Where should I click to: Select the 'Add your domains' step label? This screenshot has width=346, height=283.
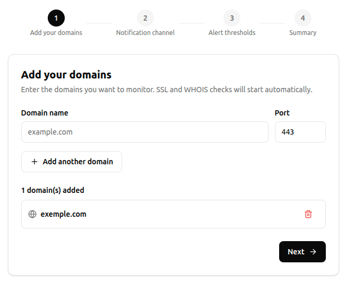tap(56, 33)
